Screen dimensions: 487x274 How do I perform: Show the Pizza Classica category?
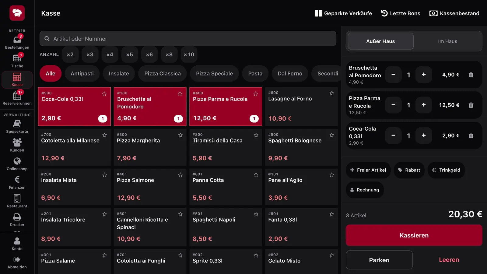point(163,74)
